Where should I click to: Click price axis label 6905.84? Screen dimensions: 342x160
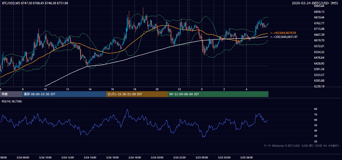pos(319,6)
